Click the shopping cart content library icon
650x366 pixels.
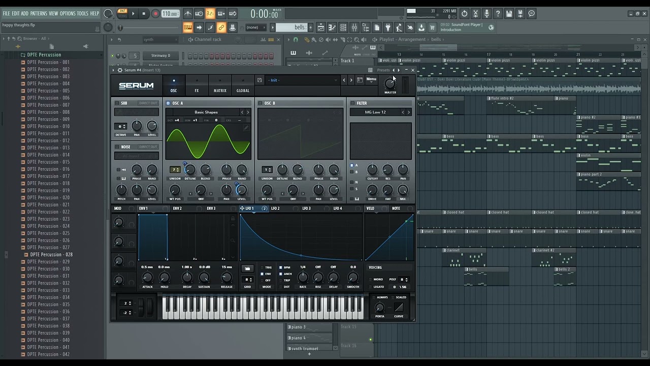(432, 27)
